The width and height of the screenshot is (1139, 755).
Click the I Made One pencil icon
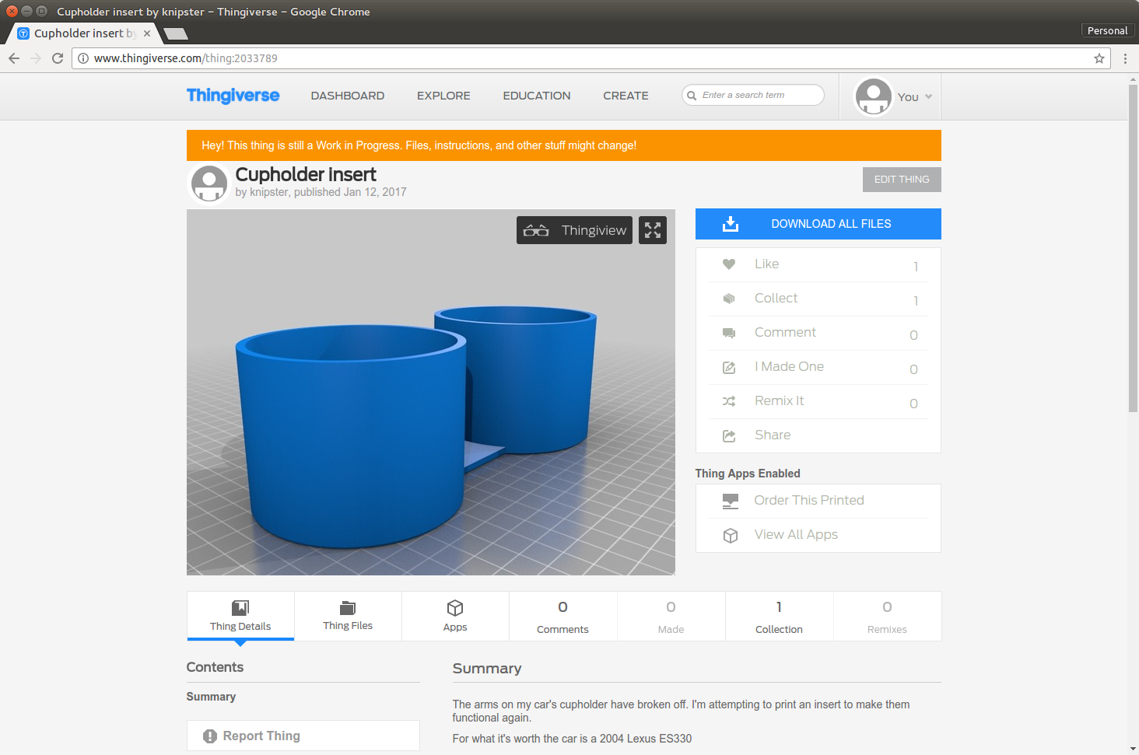tap(729, 367)
